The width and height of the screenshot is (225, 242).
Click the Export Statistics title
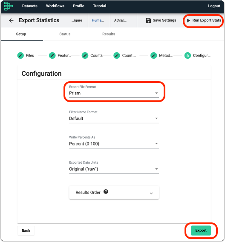[39, 20]
